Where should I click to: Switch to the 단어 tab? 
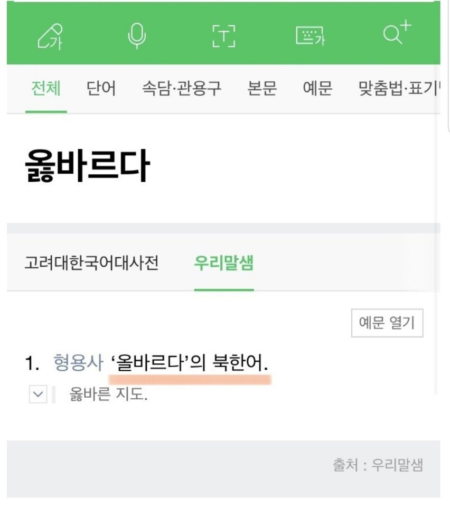[x=101, y=88]
